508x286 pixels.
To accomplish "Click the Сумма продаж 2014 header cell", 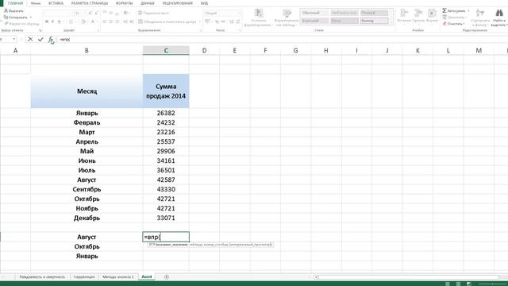I will tap(166, 91).
